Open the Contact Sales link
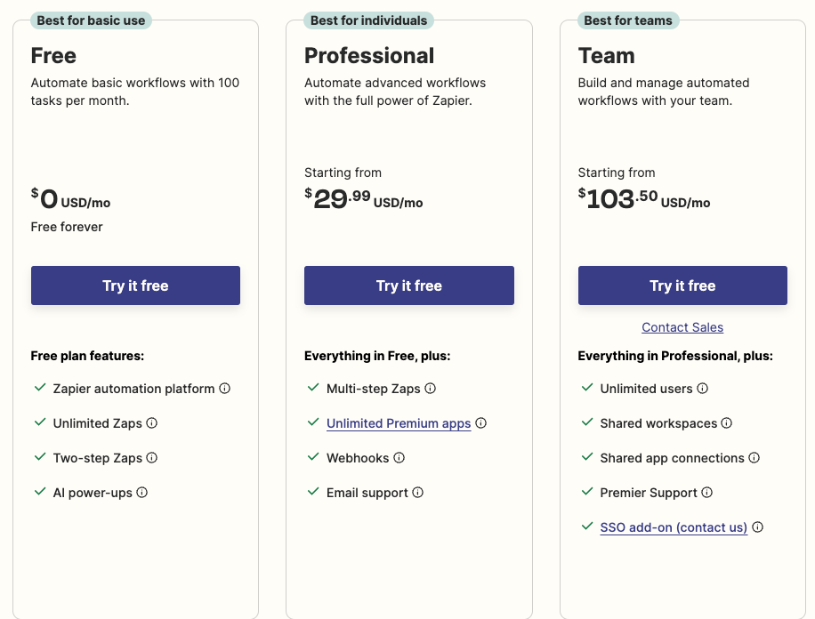 pyautogui.click(x=682, y=327)
